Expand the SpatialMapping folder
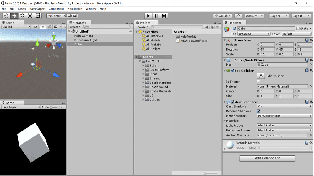This screenshot has height=176, width=314. [x=143, y=83]
